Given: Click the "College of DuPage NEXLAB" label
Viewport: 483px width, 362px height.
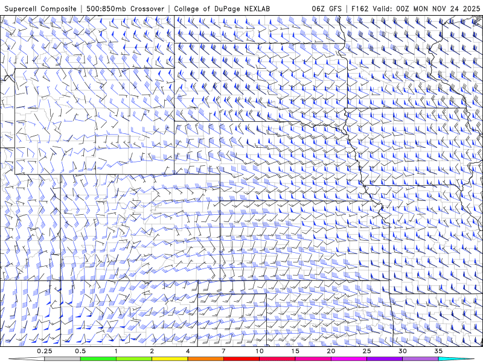Looking at the screenshot, I should tap(222, 8).
